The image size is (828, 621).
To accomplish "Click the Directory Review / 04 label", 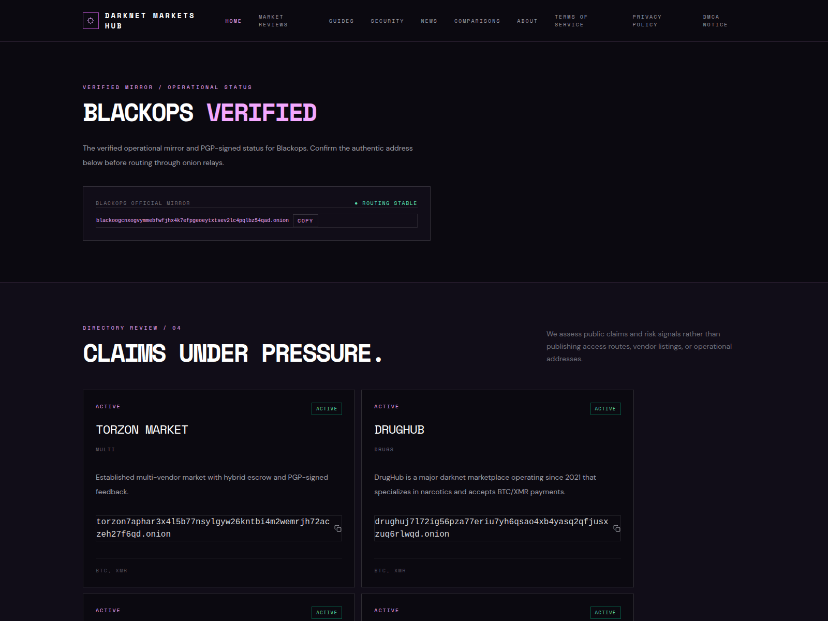I will point(132,328).
